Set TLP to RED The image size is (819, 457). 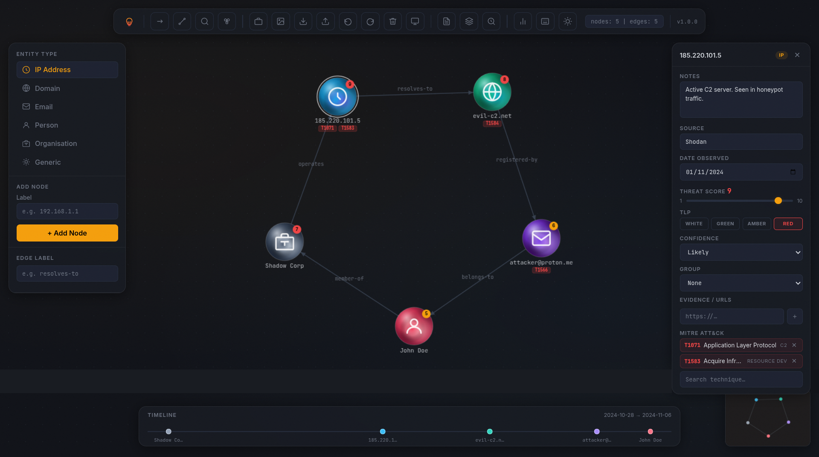(788, 224)
